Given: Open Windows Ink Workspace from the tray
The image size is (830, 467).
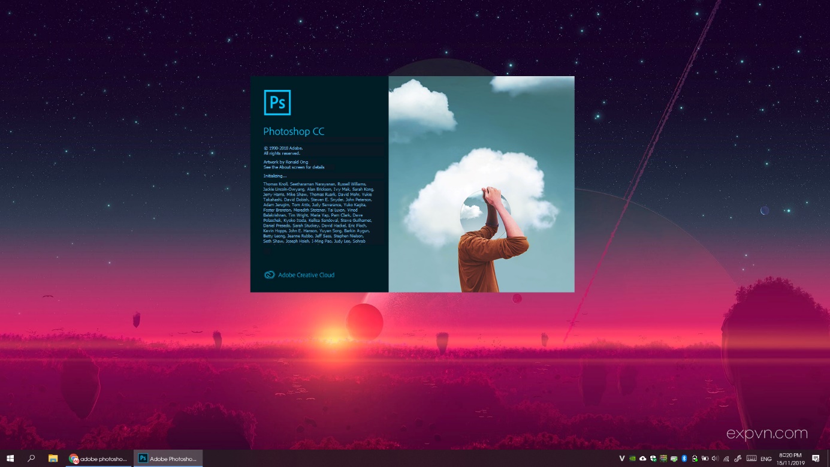Looking at the screenshot, I should [x=736, y=459].
